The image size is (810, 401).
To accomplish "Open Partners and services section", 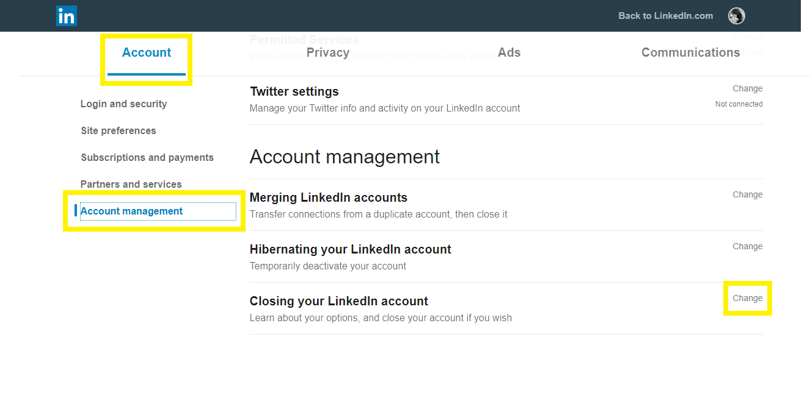I will click(131, 184).
